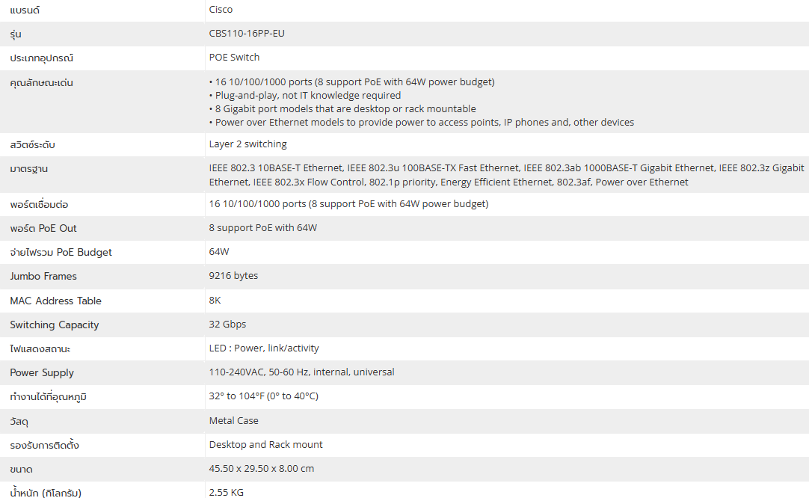Click the Layer 2 switching value
Screen dimensions: 809x498
tap(247, 144)
